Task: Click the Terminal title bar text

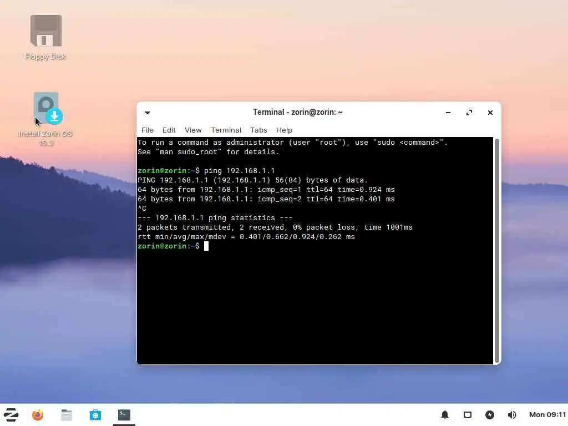Action: tap(297, 112)
